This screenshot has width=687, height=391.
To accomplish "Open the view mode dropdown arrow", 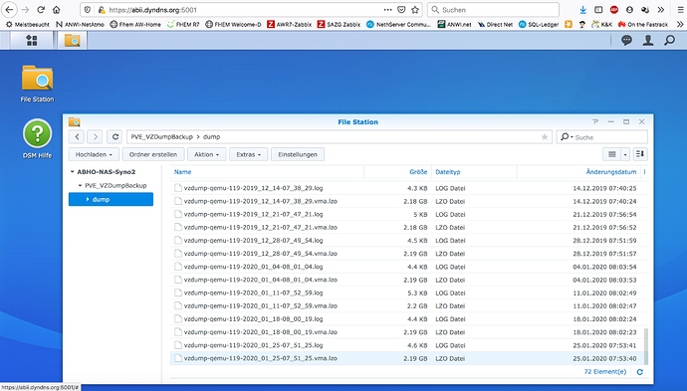I will click(625, 154).
